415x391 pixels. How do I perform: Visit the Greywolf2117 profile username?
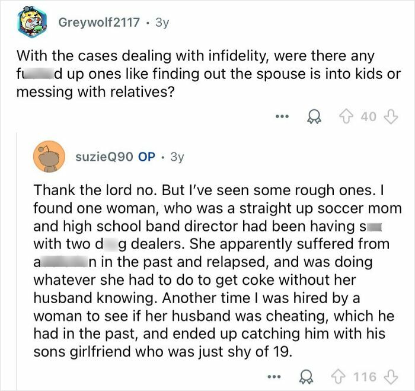[99, 23]
